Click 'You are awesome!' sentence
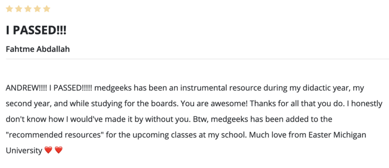This screenshot has height=168, width=389. coord(214,104)
